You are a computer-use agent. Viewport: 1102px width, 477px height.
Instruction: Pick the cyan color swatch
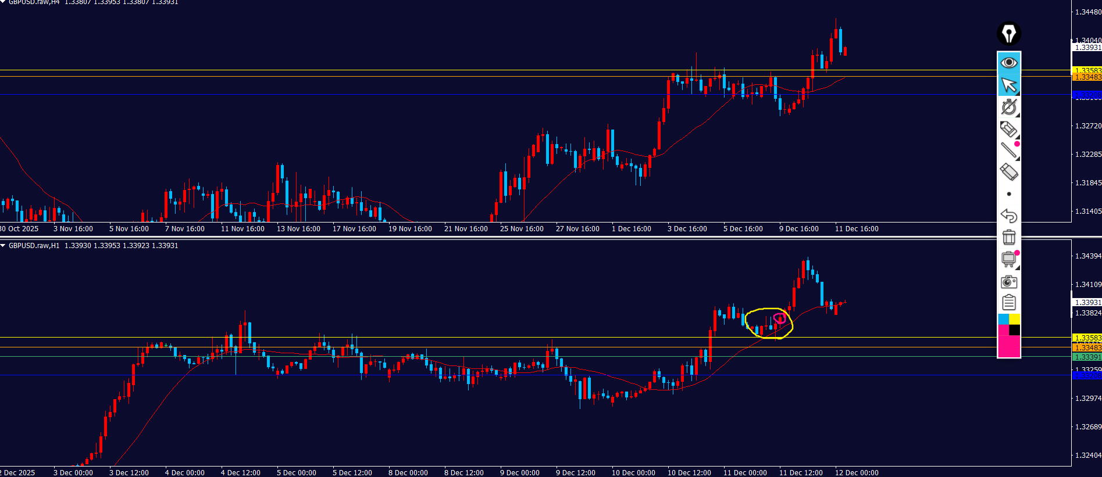pyautogui.click(x=1003, y=319)
